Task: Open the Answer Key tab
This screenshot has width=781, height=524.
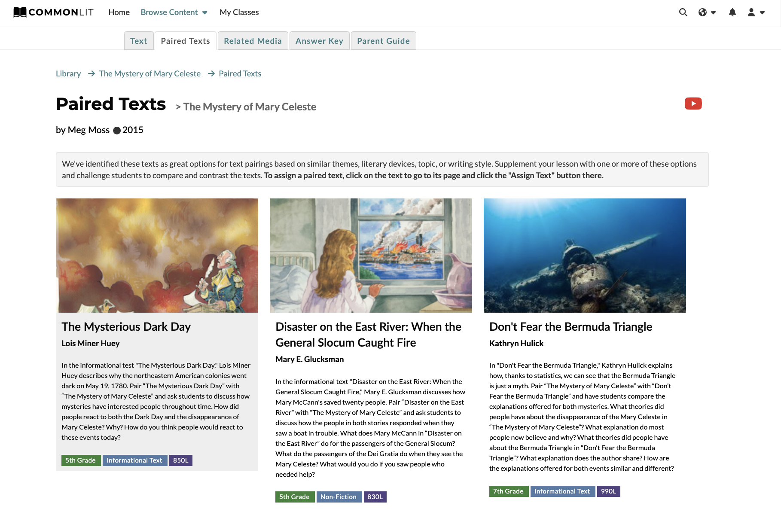Action: pyautogui.click(x=319, y=41)
